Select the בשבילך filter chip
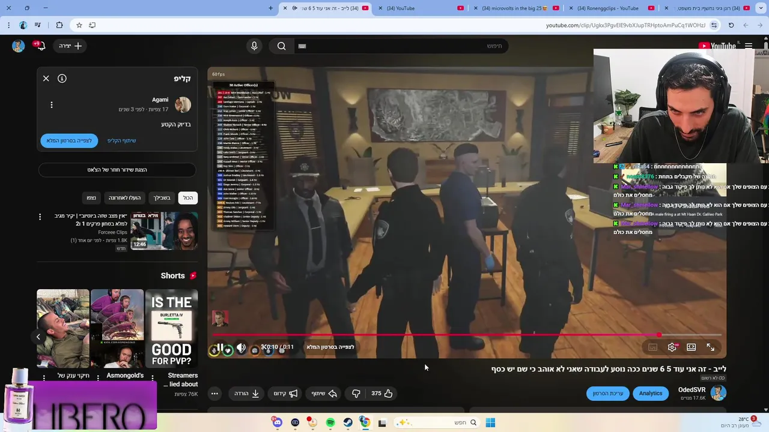This screenshot has height=432, width=769. (x=162, y=197)
